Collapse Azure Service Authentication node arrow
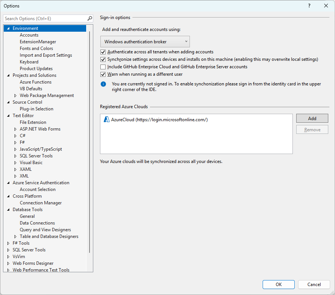The height and width of the screenshot is (295, 335). click(8, 183)
